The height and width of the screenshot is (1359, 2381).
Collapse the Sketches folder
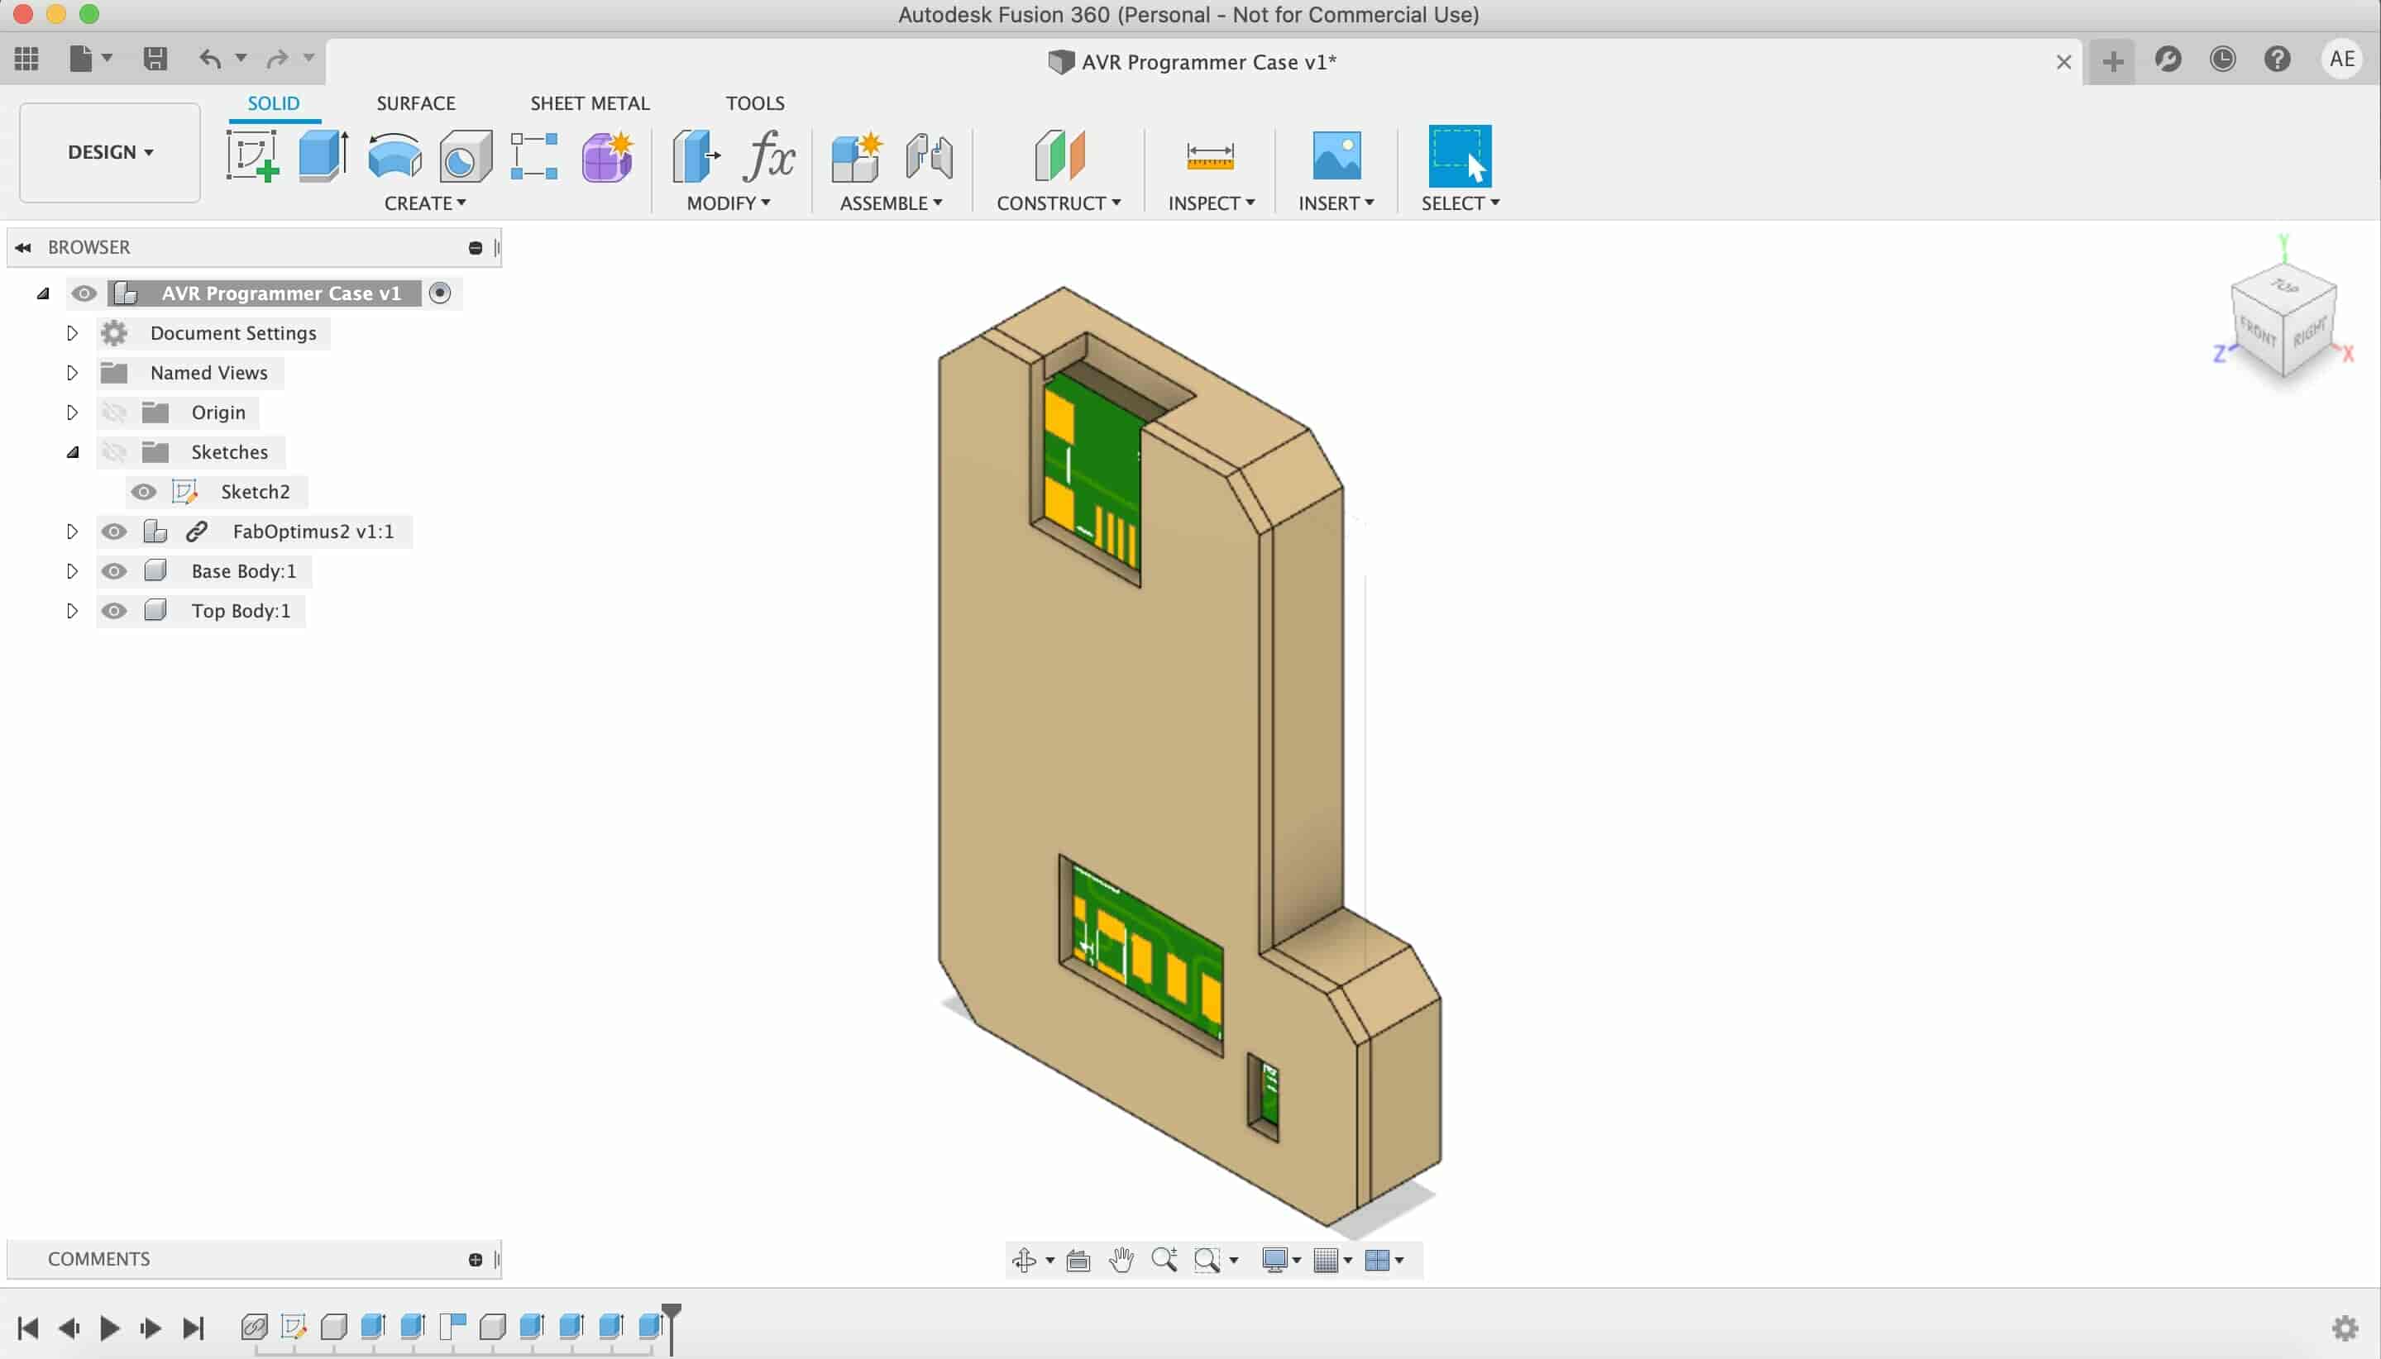(x=72, y=453)
